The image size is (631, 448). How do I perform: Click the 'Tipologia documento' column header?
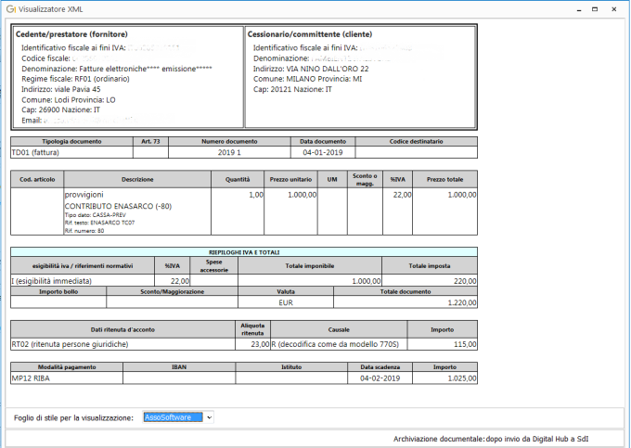[x=71, y=142]
